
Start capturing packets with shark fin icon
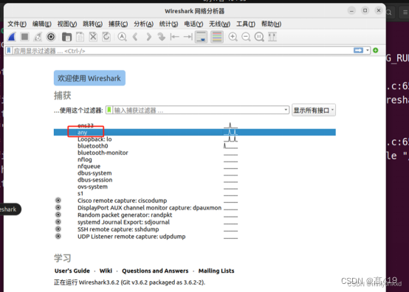12,37
